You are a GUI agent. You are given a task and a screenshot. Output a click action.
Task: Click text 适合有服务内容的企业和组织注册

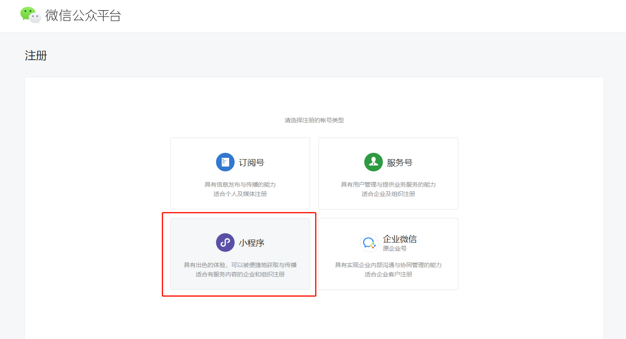240,274
